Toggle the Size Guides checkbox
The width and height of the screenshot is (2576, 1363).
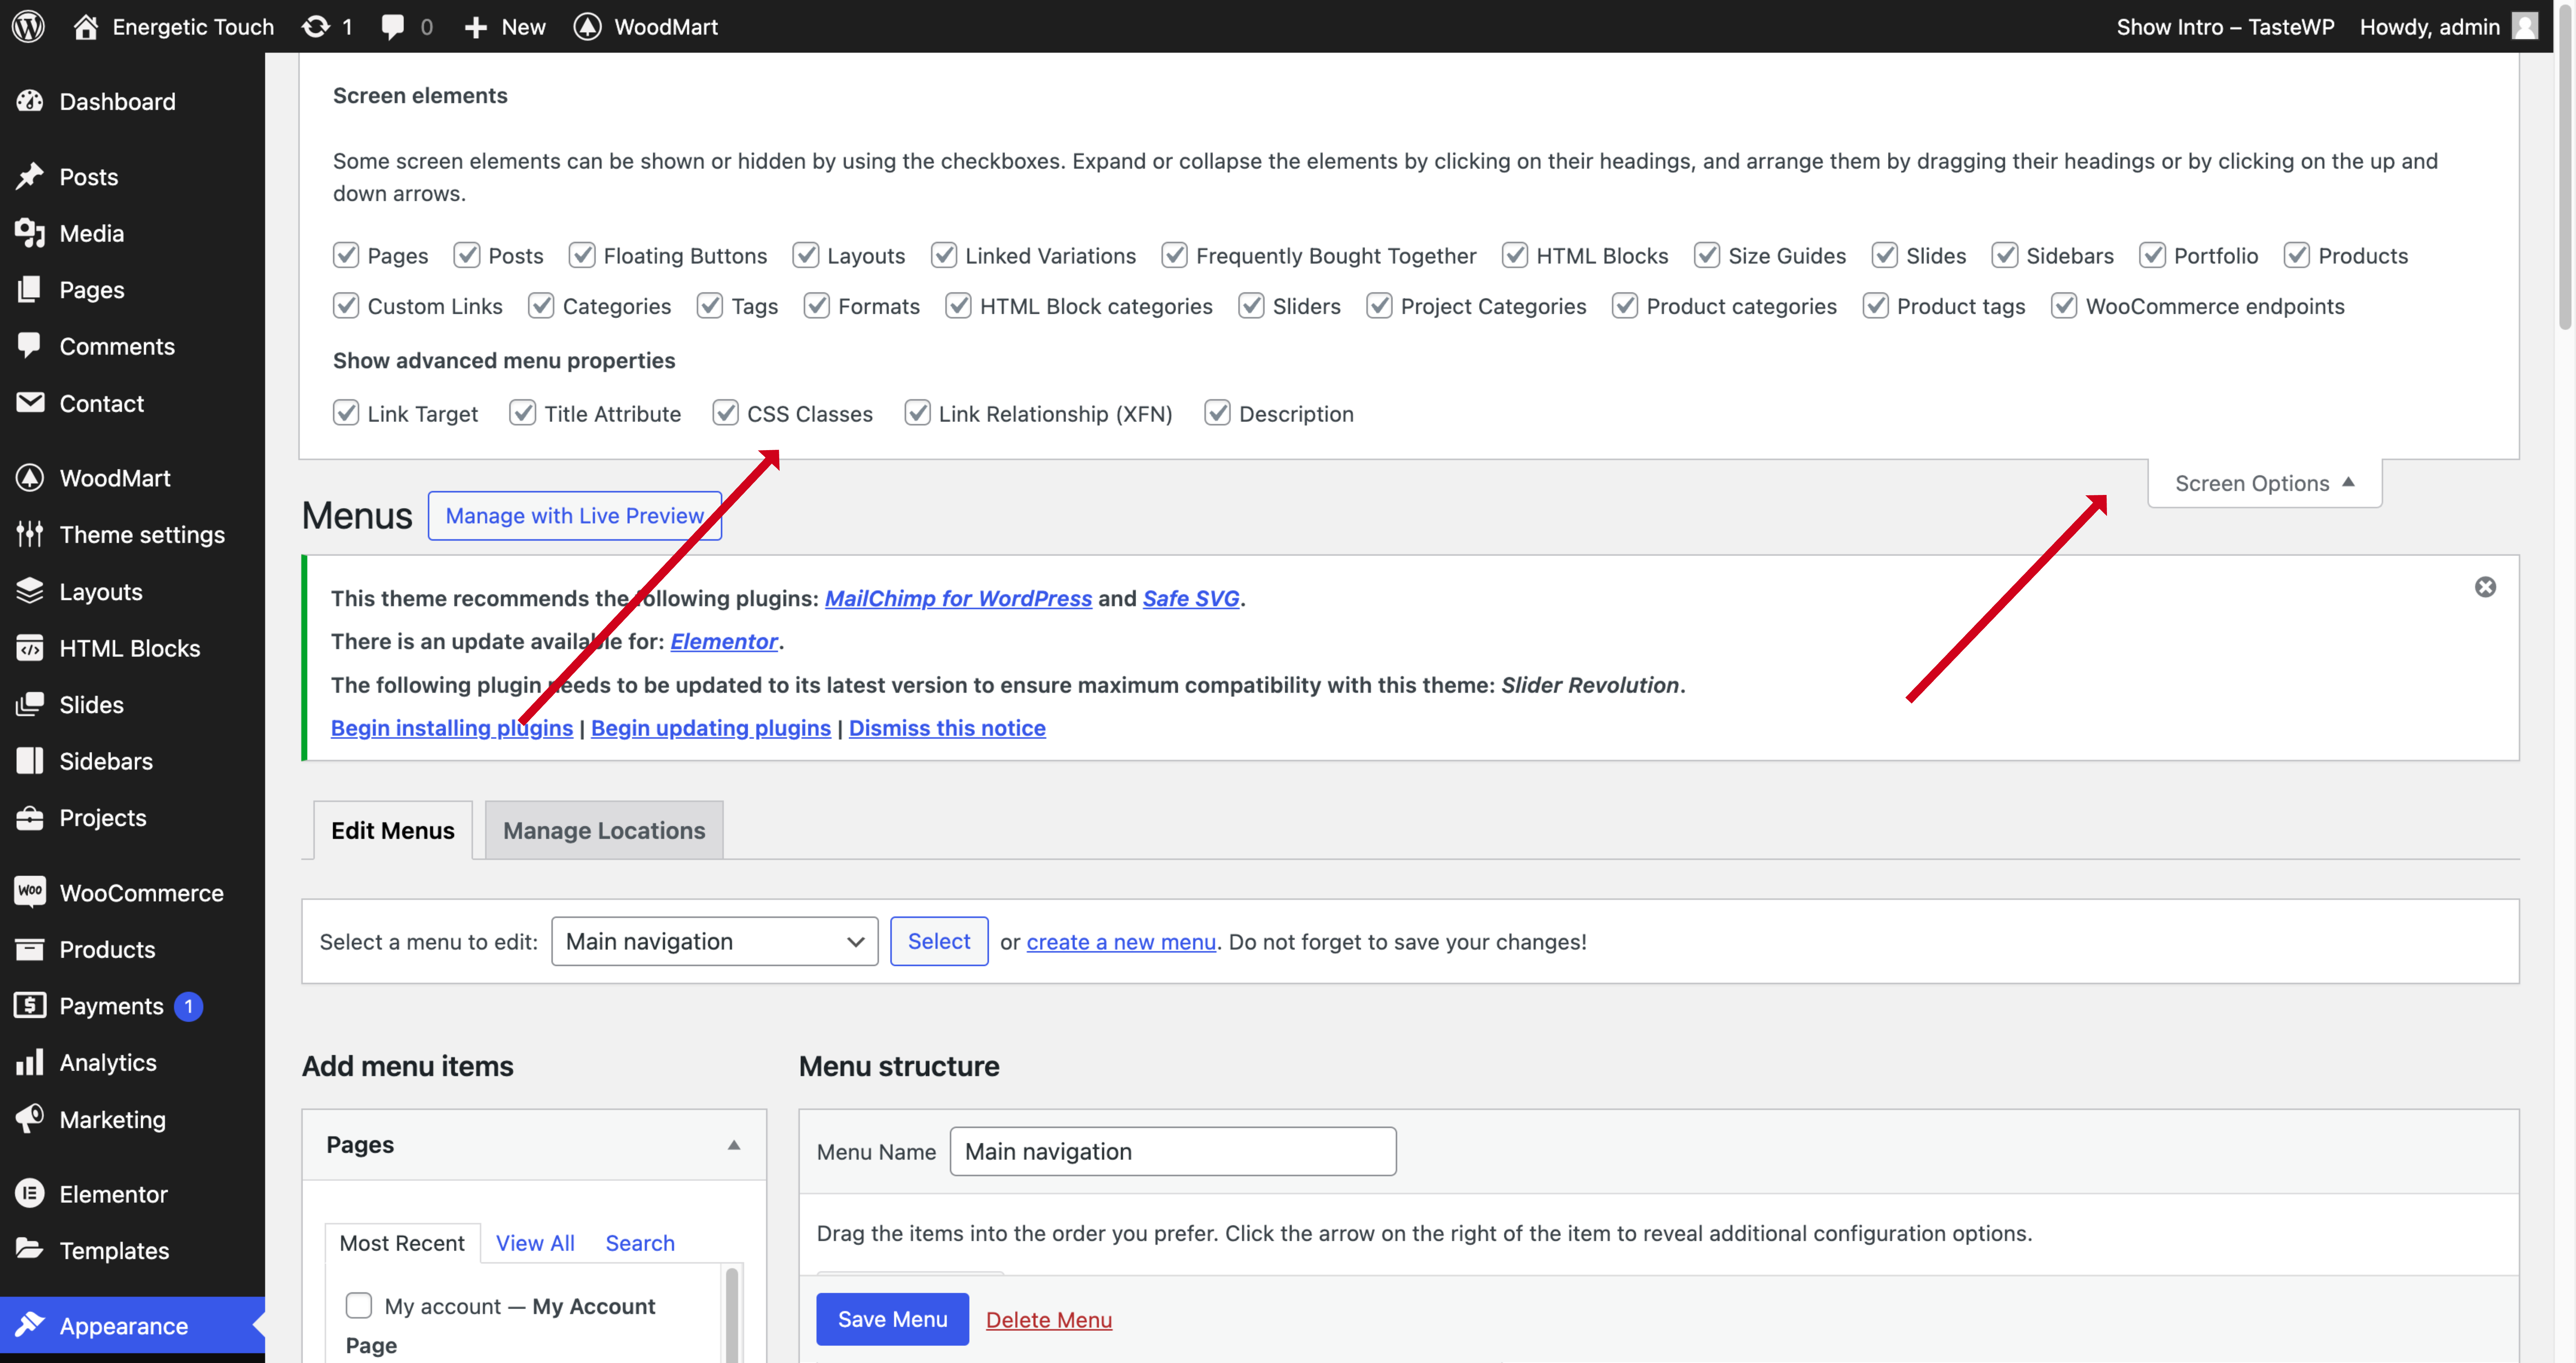tap(1707, 255)
